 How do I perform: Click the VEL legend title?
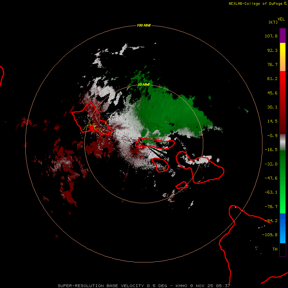click(281, 19)
